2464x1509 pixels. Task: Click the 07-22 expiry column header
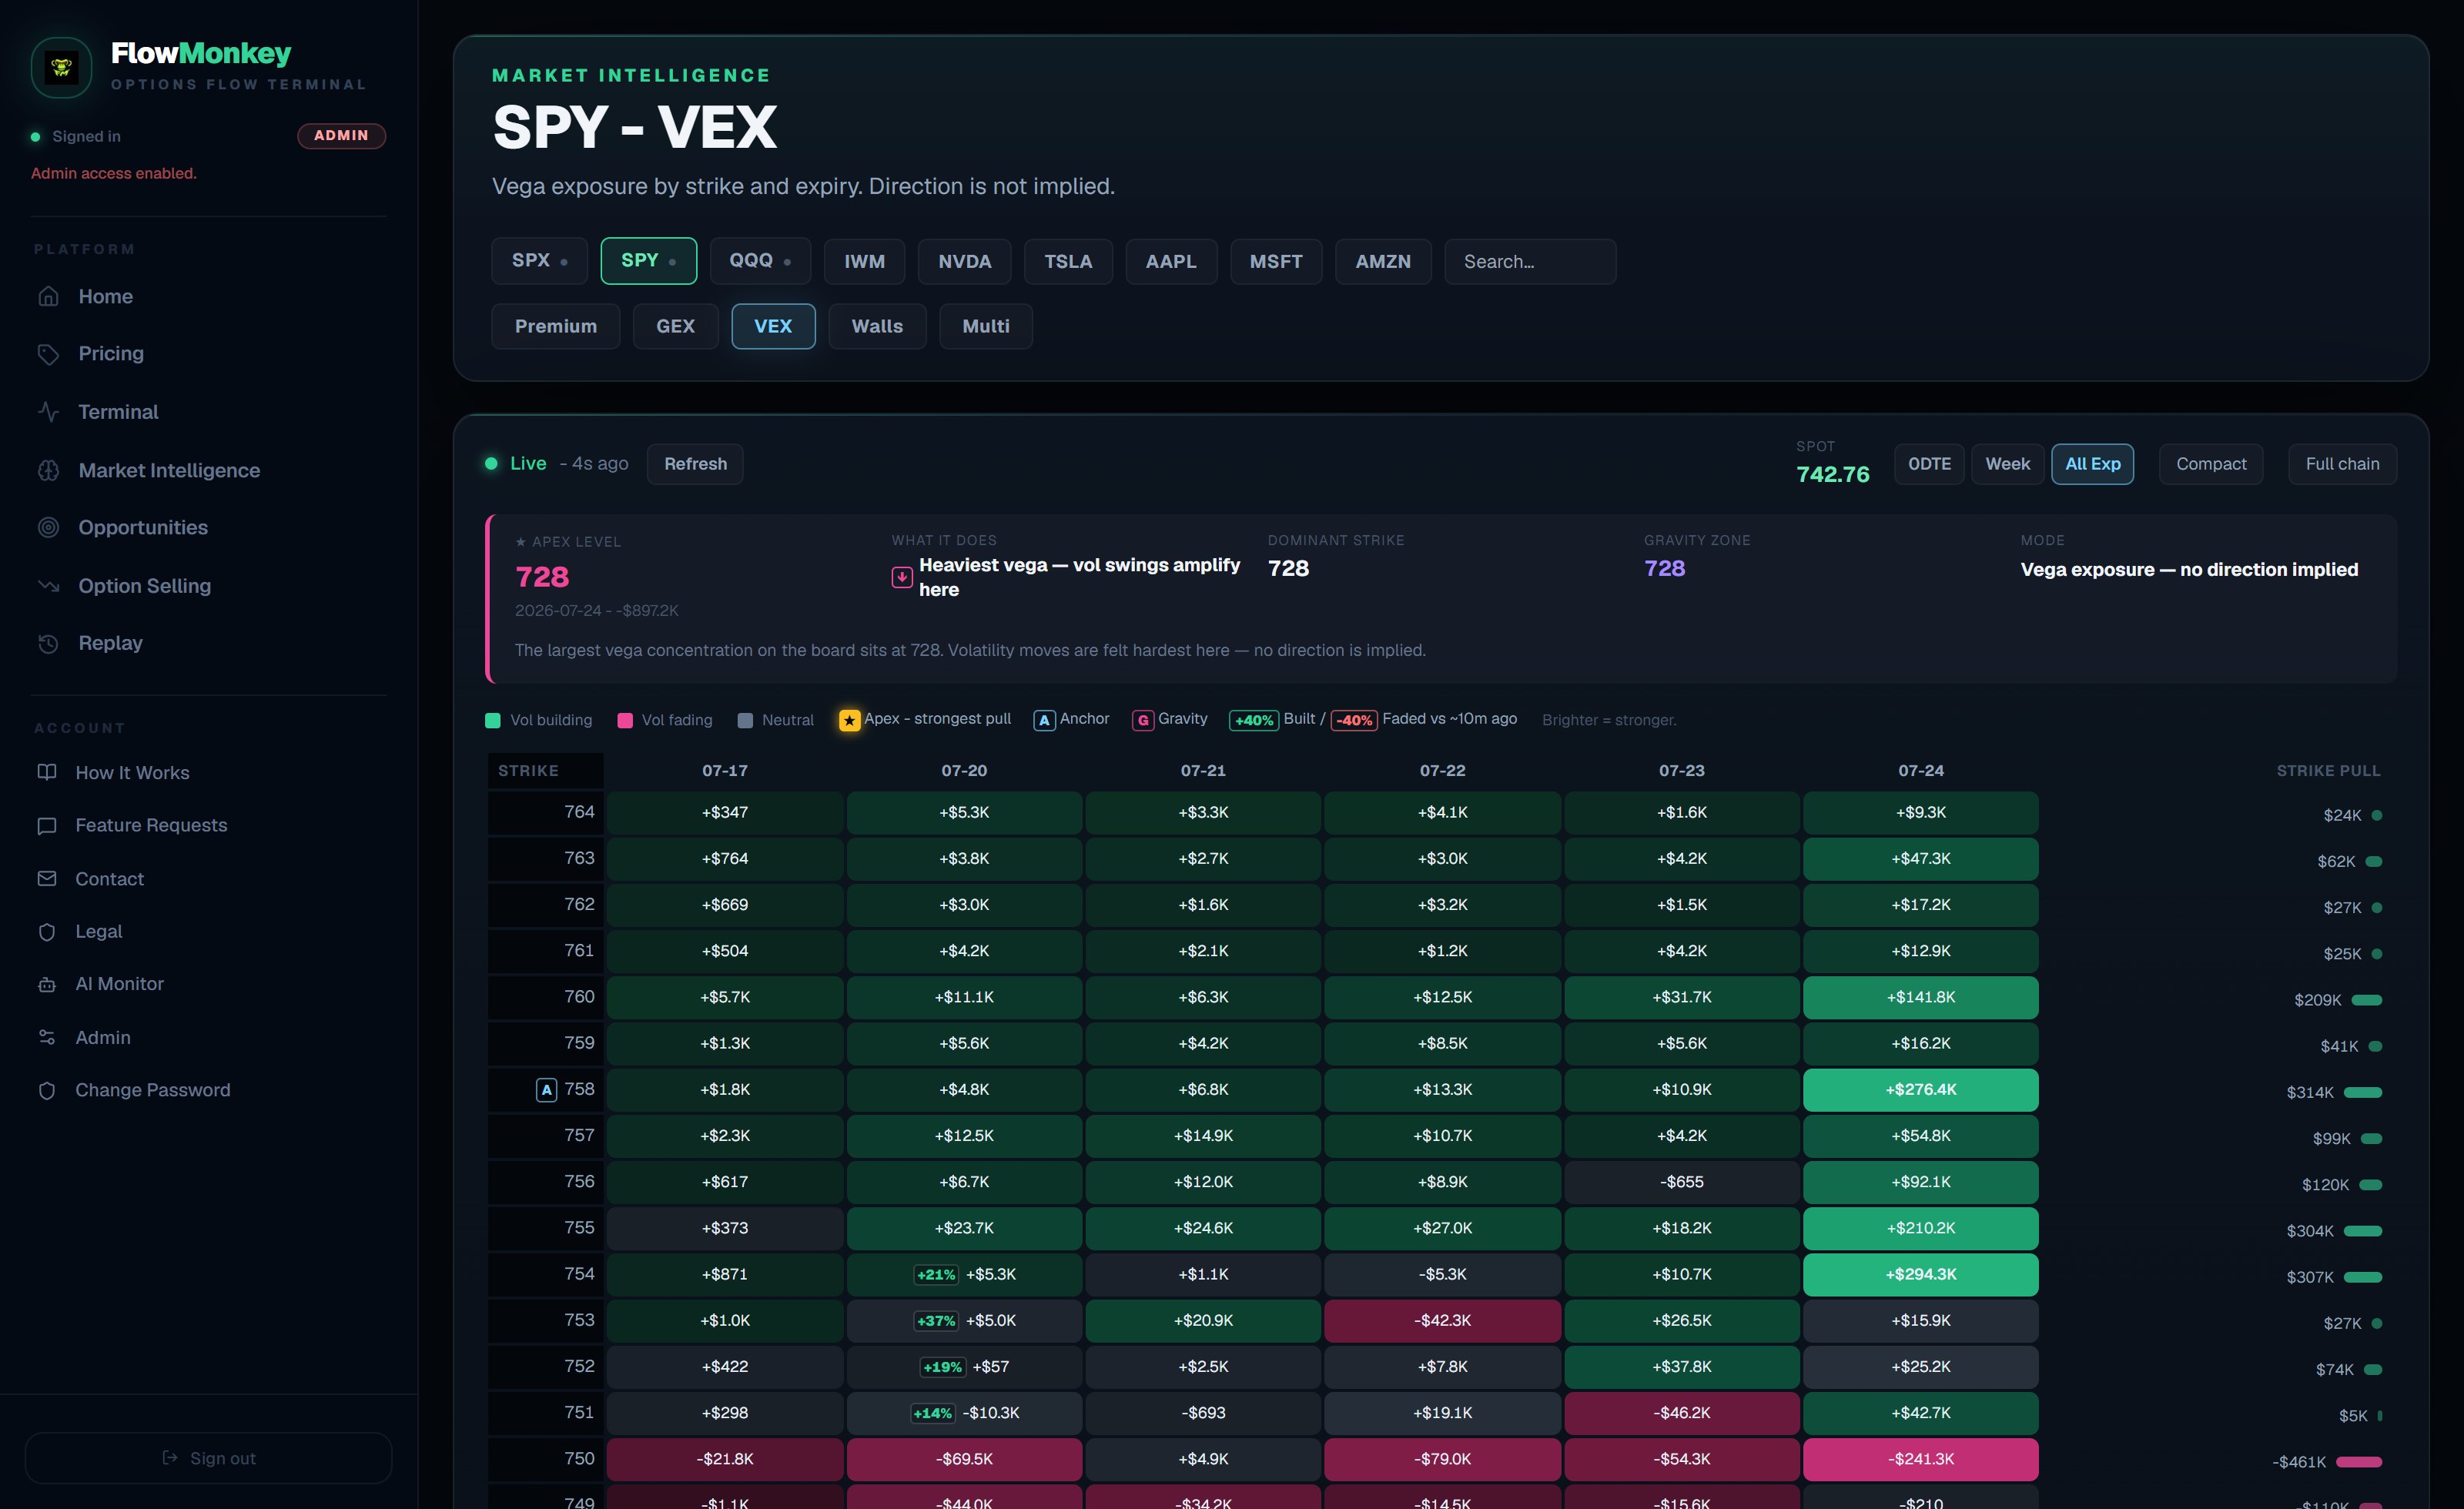click(1442, 770)
